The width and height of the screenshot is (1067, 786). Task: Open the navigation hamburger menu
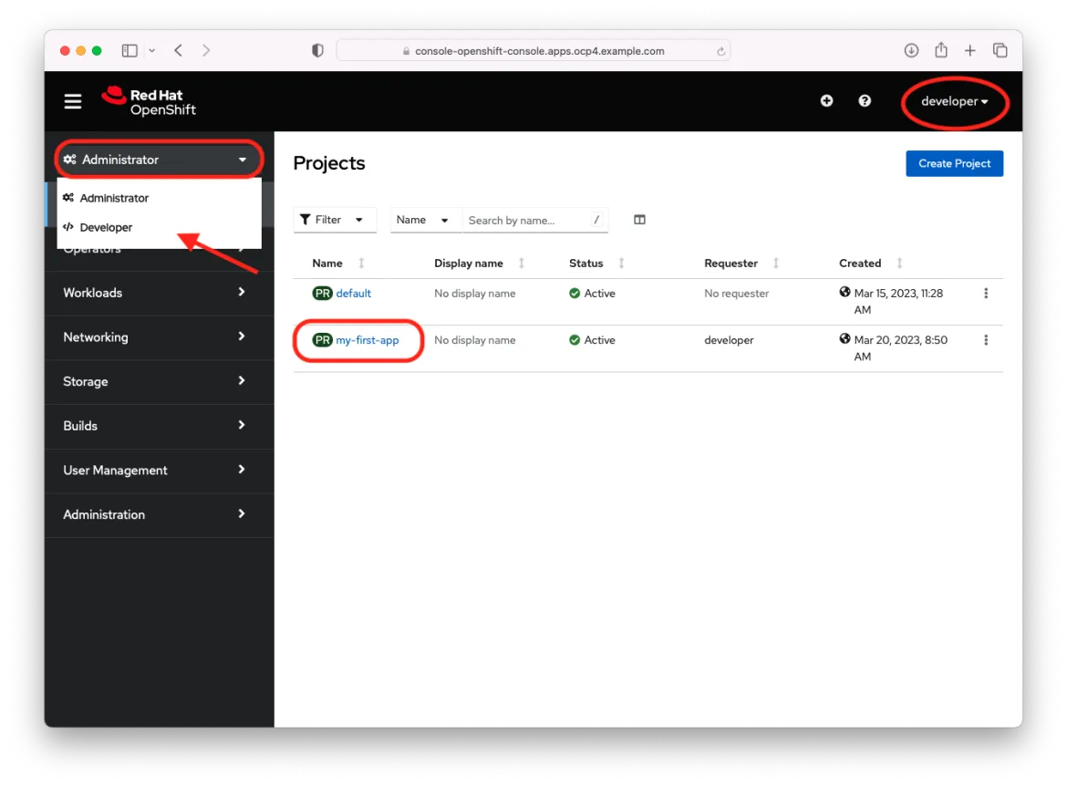(x=73, y=101)
